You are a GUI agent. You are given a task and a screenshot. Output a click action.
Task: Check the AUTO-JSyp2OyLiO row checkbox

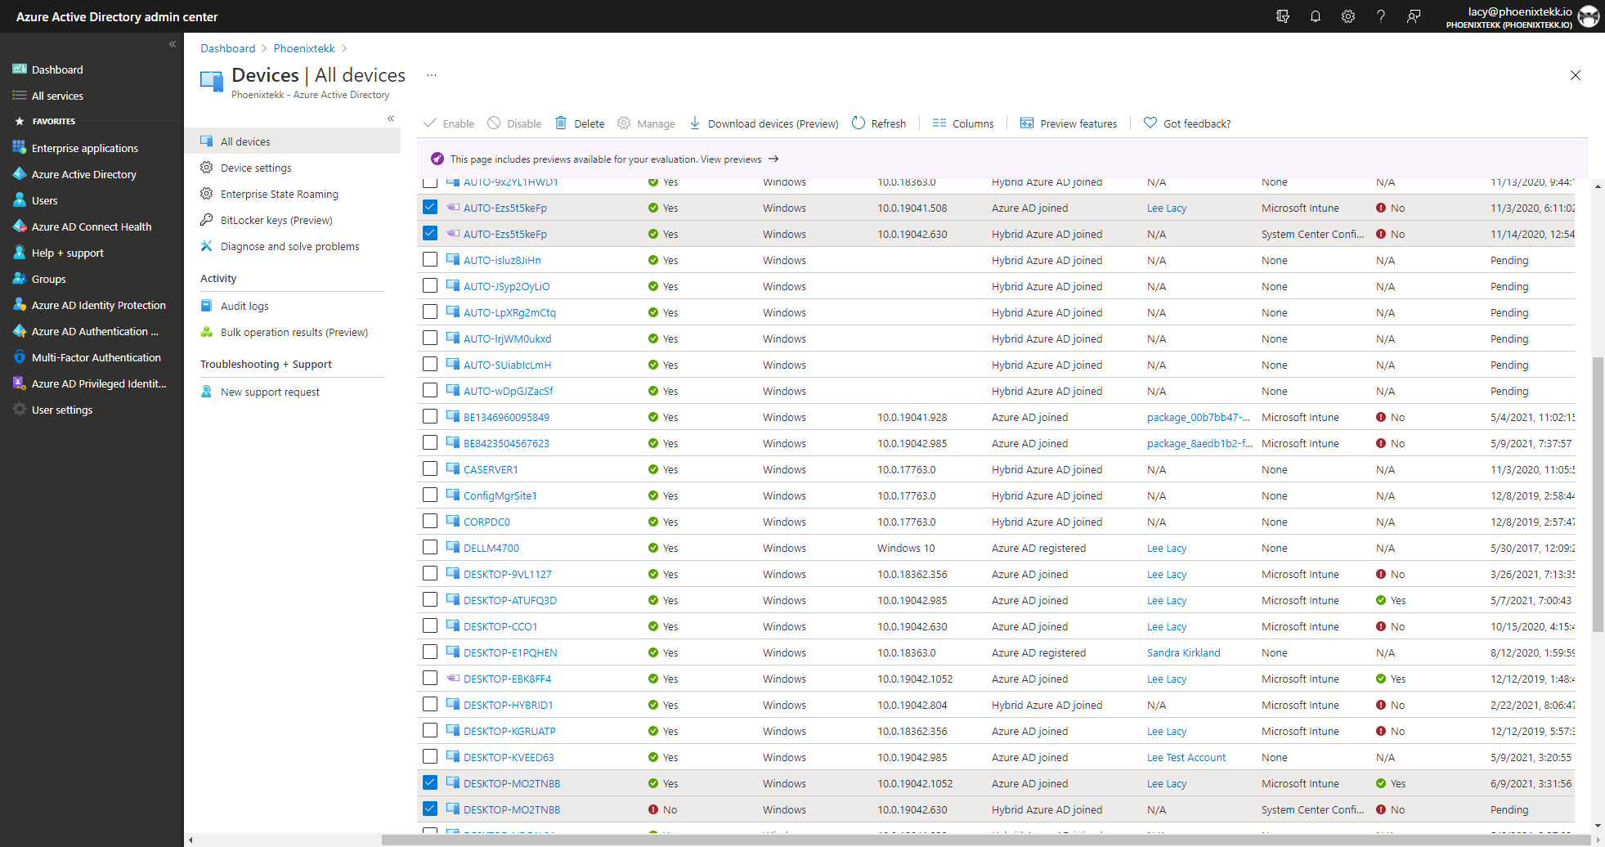pos(430,285)
